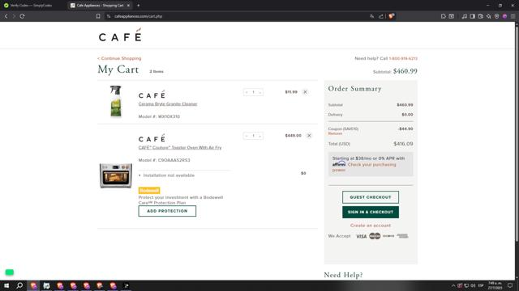Remove the Couture Toaster Oven item

(x=309, y=136)
